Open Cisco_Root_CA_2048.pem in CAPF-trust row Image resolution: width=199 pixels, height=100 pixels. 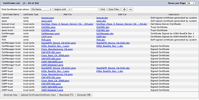tap(55, 81)
